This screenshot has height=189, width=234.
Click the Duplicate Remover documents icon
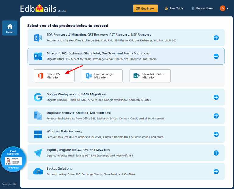(38, 116)
